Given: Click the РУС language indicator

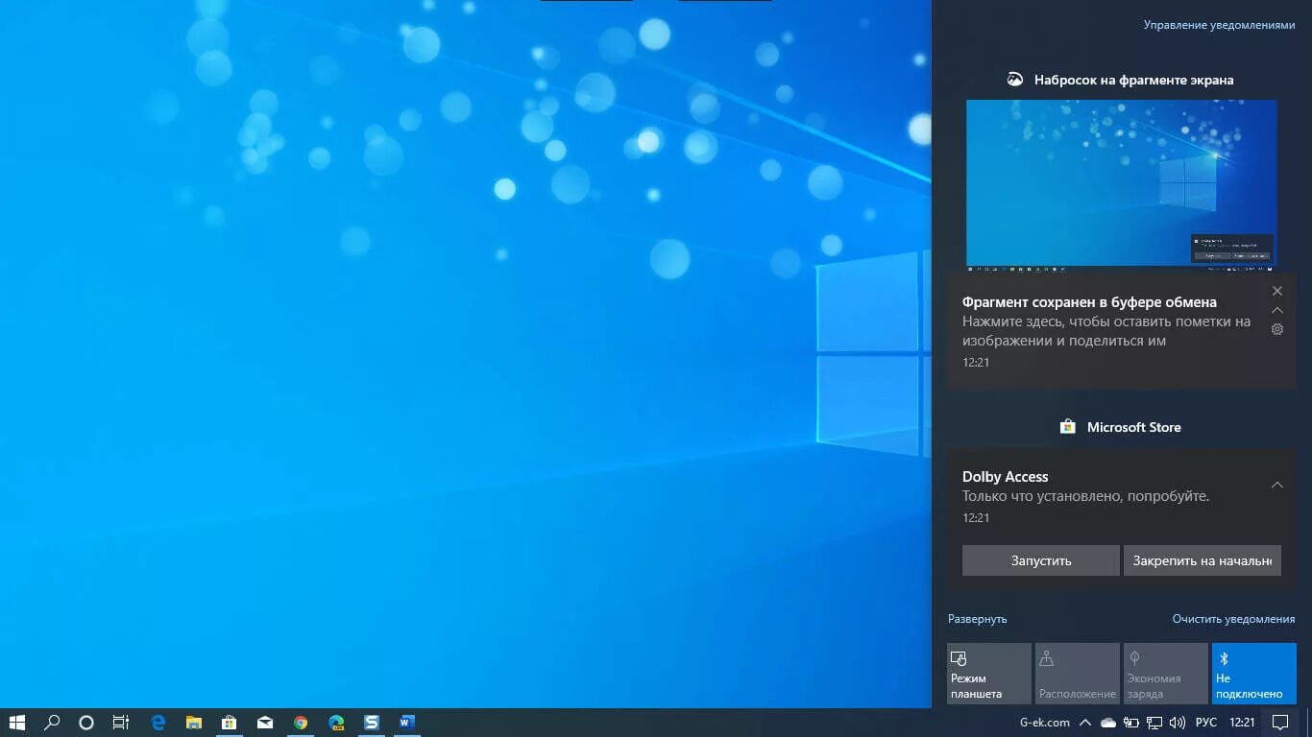Looking at the screenshot, I should [x=1206, y=722].
